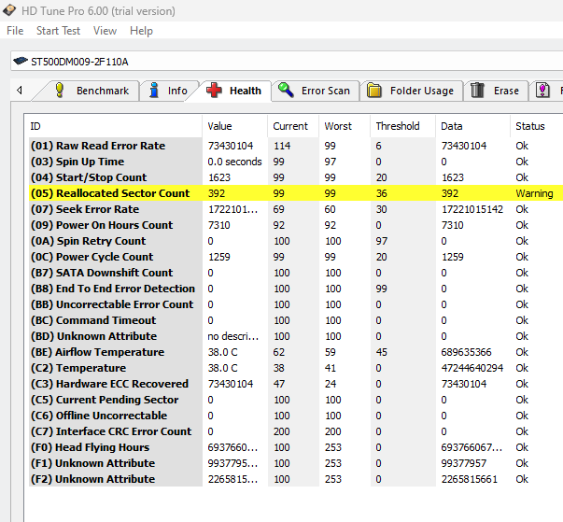The image size is (563, 522).
Task: Click the 99377957 data cell
Action: [463, 463]
